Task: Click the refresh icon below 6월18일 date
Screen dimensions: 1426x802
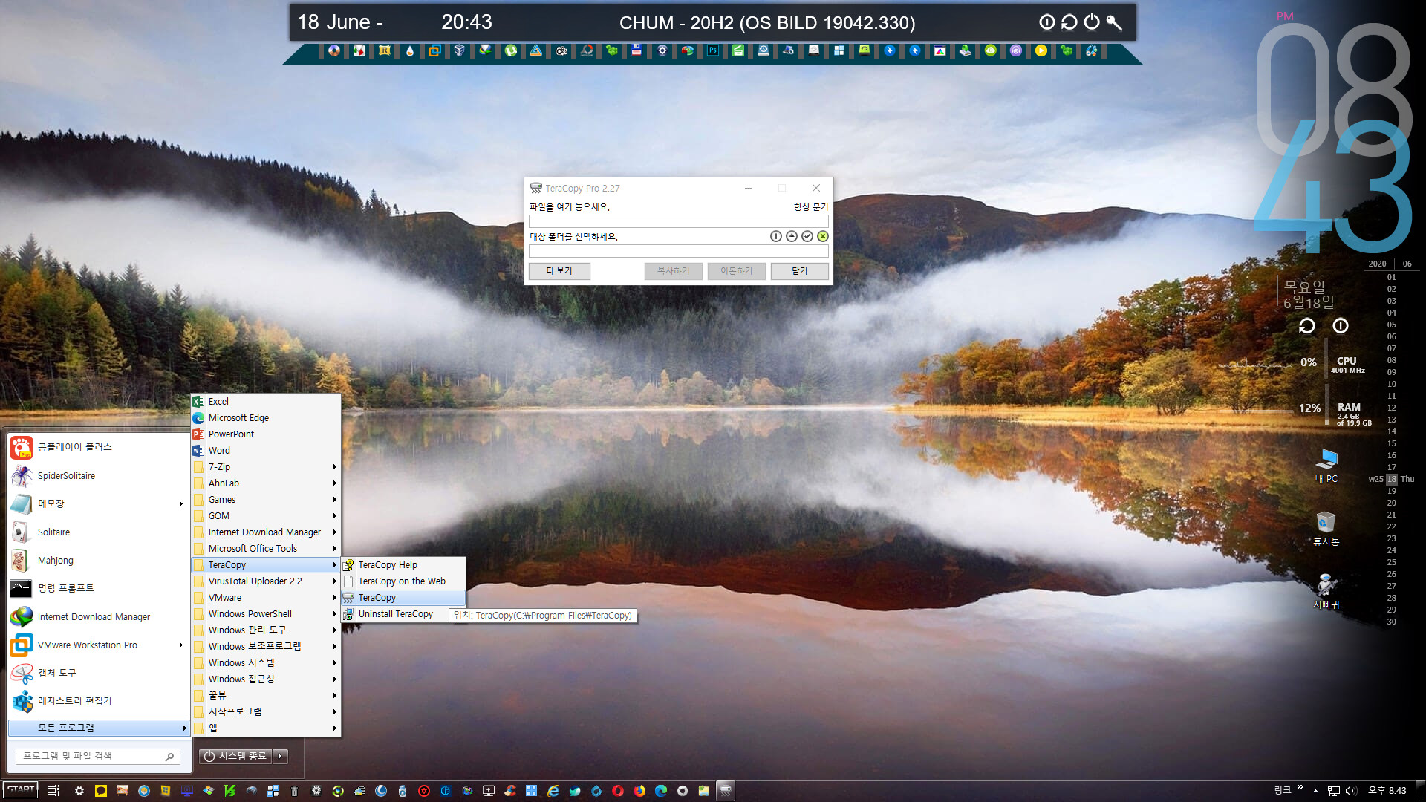Action: [x=1307, y=326]
